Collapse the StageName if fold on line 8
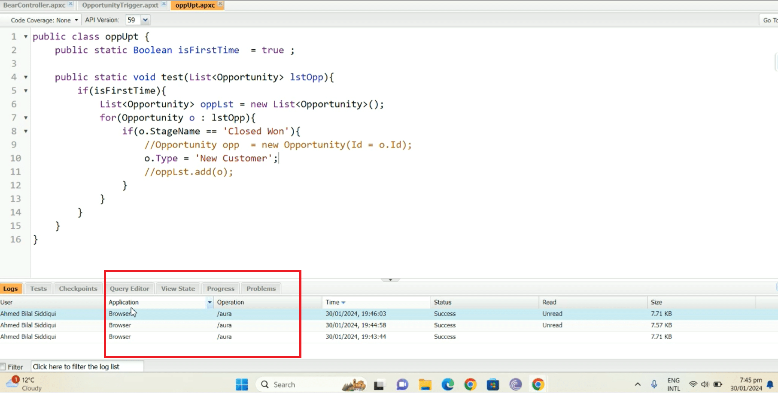 point(26,131)
